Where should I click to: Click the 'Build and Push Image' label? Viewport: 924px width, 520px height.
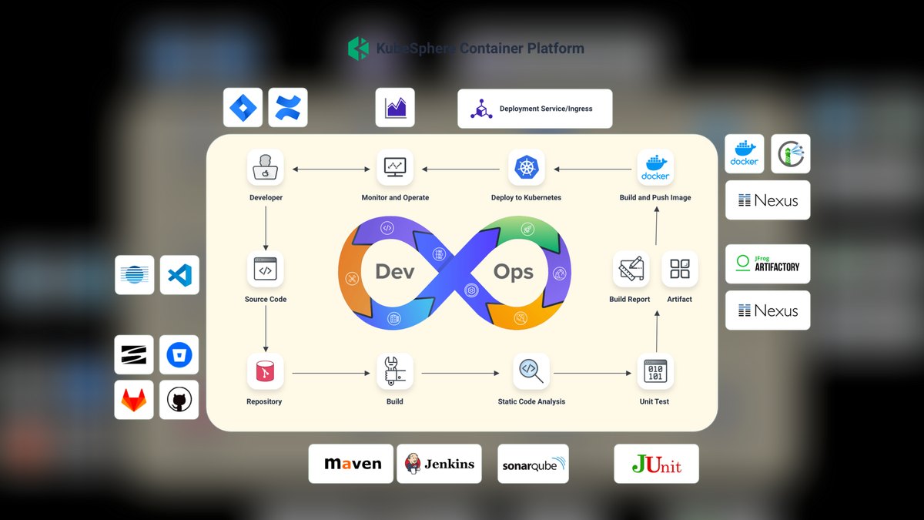(x=655, y=198)
